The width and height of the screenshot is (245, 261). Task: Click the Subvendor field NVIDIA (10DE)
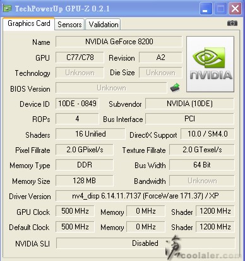tap(189, 104)
